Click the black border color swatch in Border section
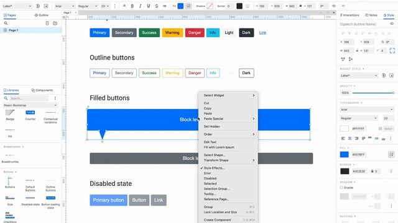 click(x=345, y=171)
